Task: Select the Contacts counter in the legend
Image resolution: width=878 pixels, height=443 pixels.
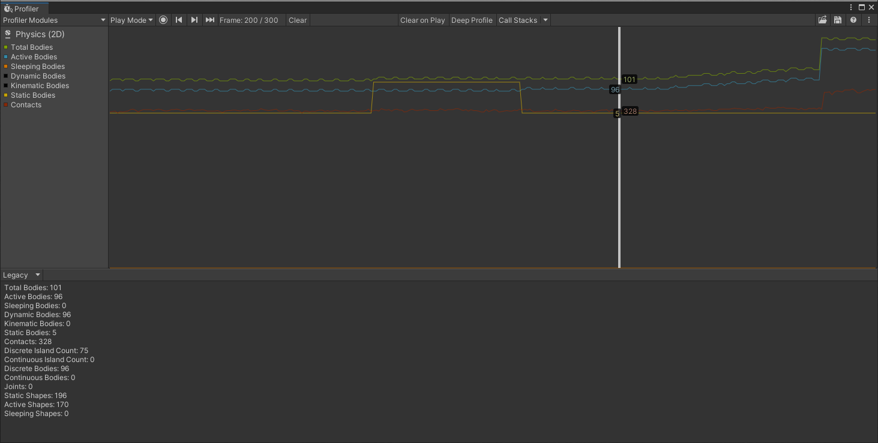Action: 26,105
